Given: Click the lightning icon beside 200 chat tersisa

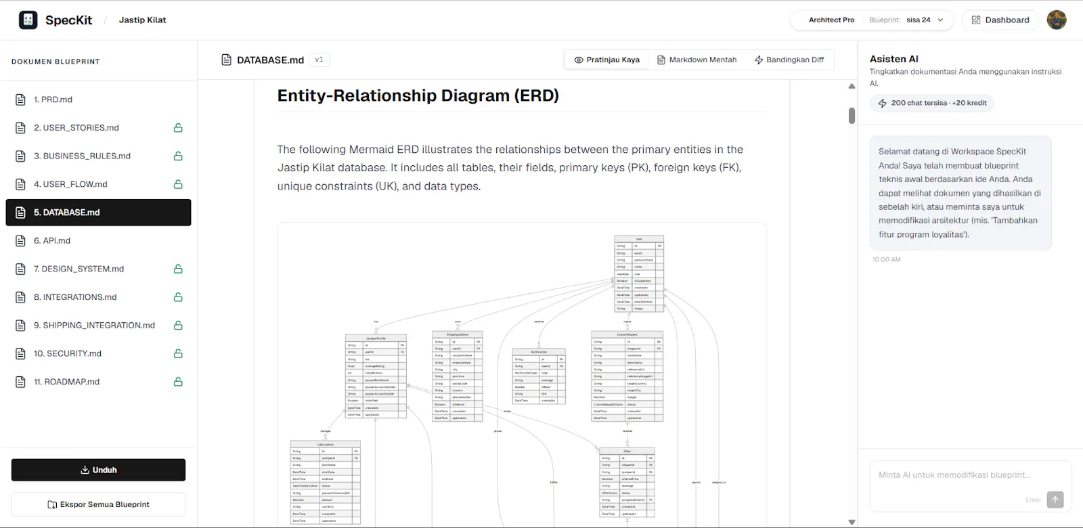Looking at the screenshot, I should (x=883, y=104).
